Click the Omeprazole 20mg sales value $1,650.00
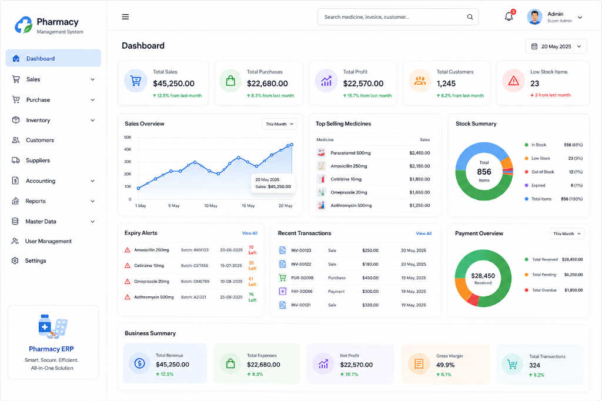Viewport: 602px width, 401px height. click(x=419, y=192)
